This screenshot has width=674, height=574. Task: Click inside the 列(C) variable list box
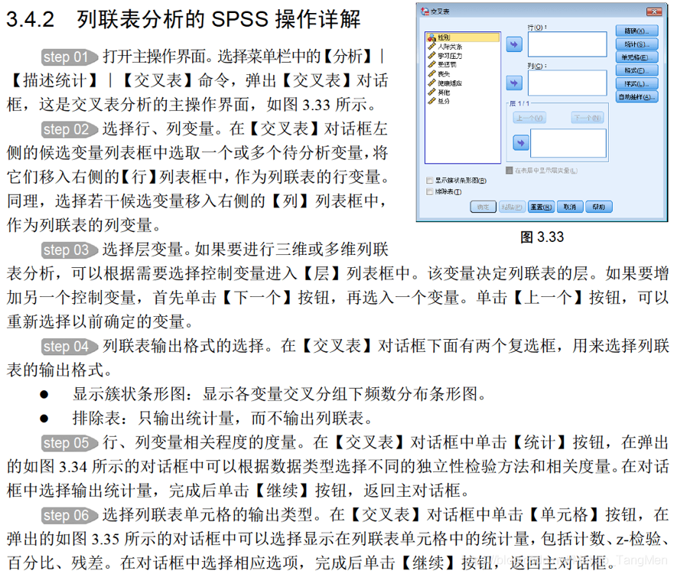(568, 83)
